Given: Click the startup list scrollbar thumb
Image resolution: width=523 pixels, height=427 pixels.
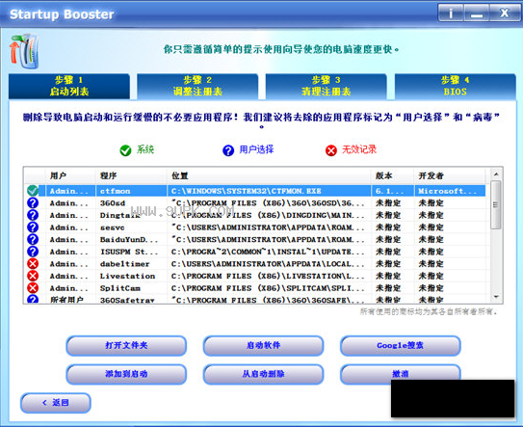Looking at the screenshot, I should tap(496, 204).
